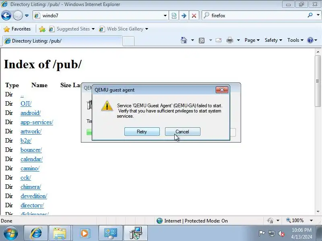Click the Print icon
Viewport: 322px width, 241px height.
coord(230,40)
